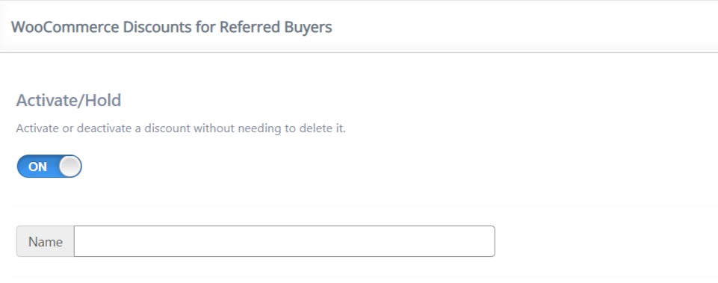Click the word 'Buyers' in the title
Image resolution: width=718 pixels, height=283 pixels.
coord(308,27)
